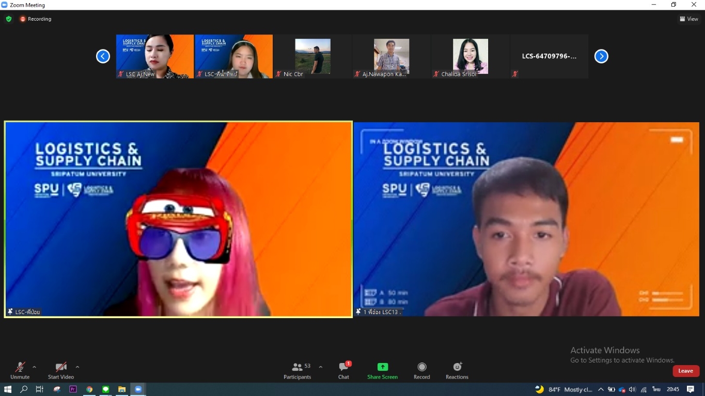Expand video options arrow next to Start Video
This screenshot has width=705, height=396.
point(77,367)
